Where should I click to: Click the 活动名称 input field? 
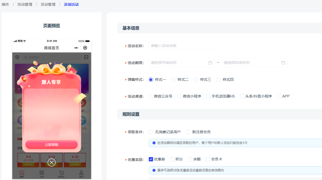(x=181, y=46)
